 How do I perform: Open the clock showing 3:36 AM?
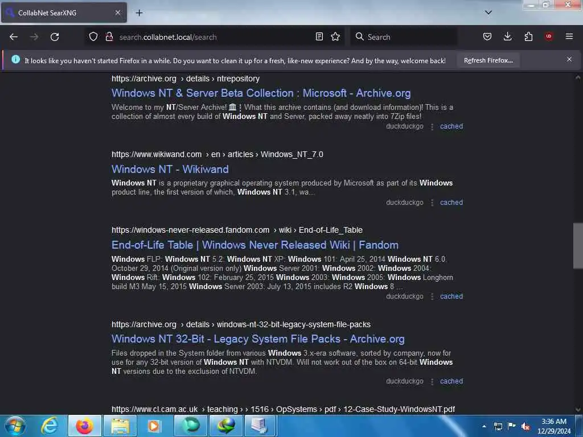[554, 426]
